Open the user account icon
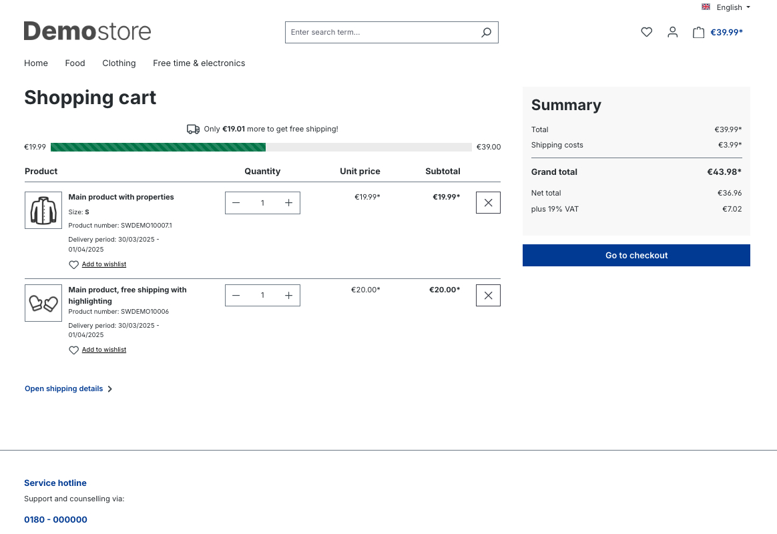This screenshot has width=777, height=534. (x=672, y=32)
